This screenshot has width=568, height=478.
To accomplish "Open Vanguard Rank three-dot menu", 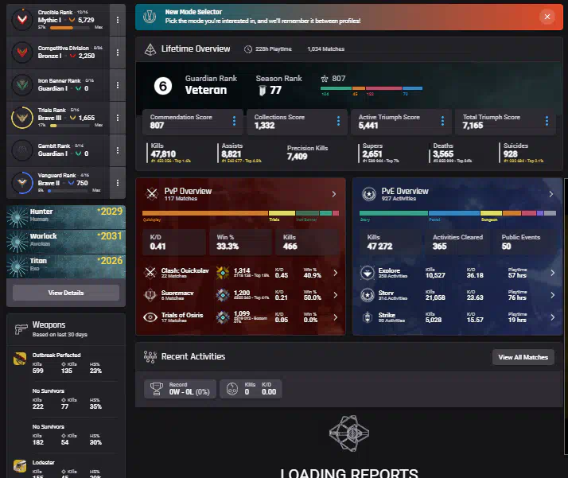I will [x=118, y=183].
